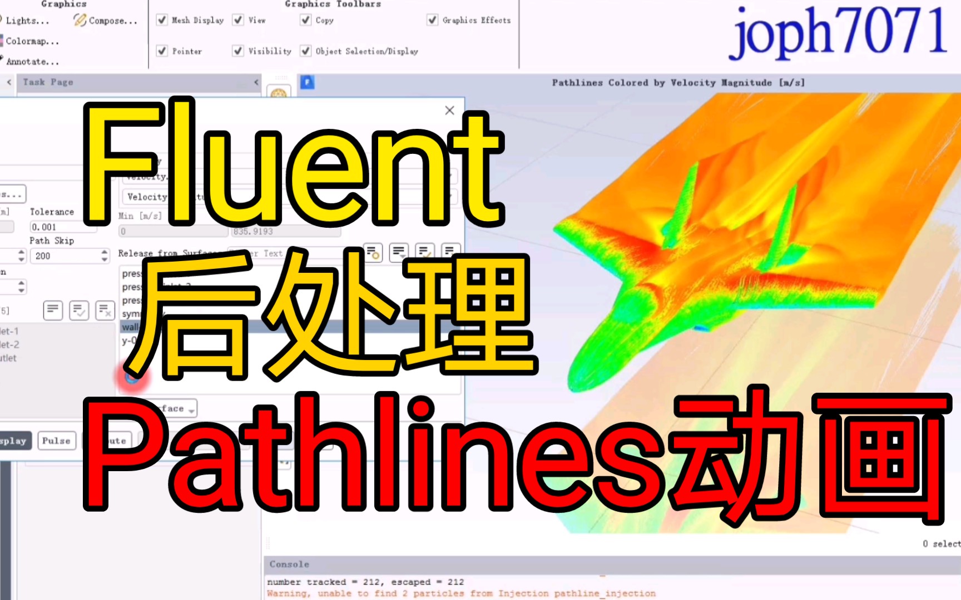Uncheck the Mesh Display toolbar option
The image size is (961, 600).
click(161, 19)
